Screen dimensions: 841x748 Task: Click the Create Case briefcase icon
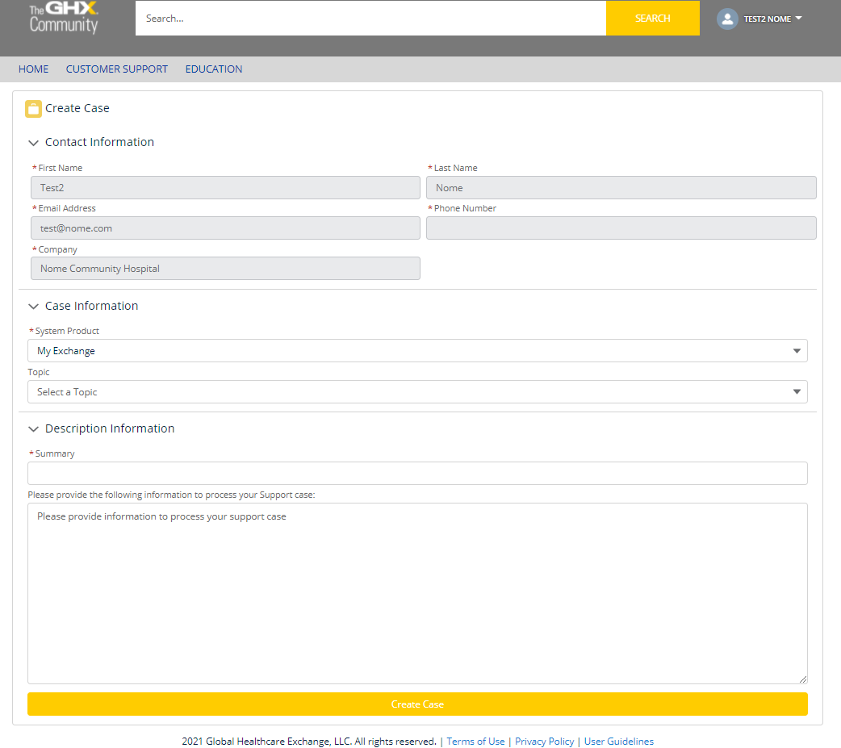point(33,109)
